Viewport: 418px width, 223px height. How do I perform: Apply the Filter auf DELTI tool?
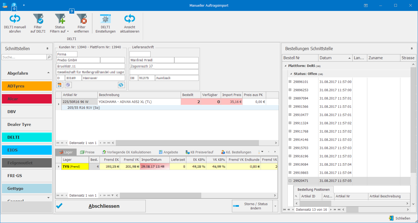pyautogui.click(x=38, y=23)
